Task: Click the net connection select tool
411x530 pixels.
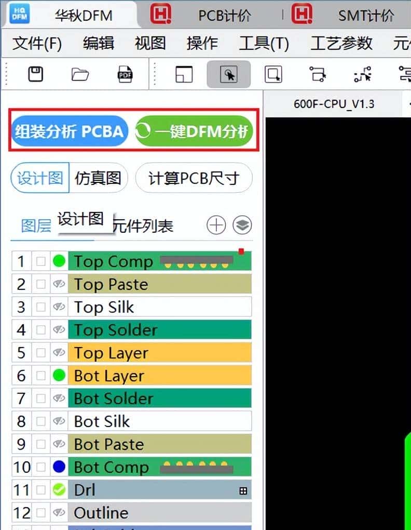Action: tap(318, 74)
